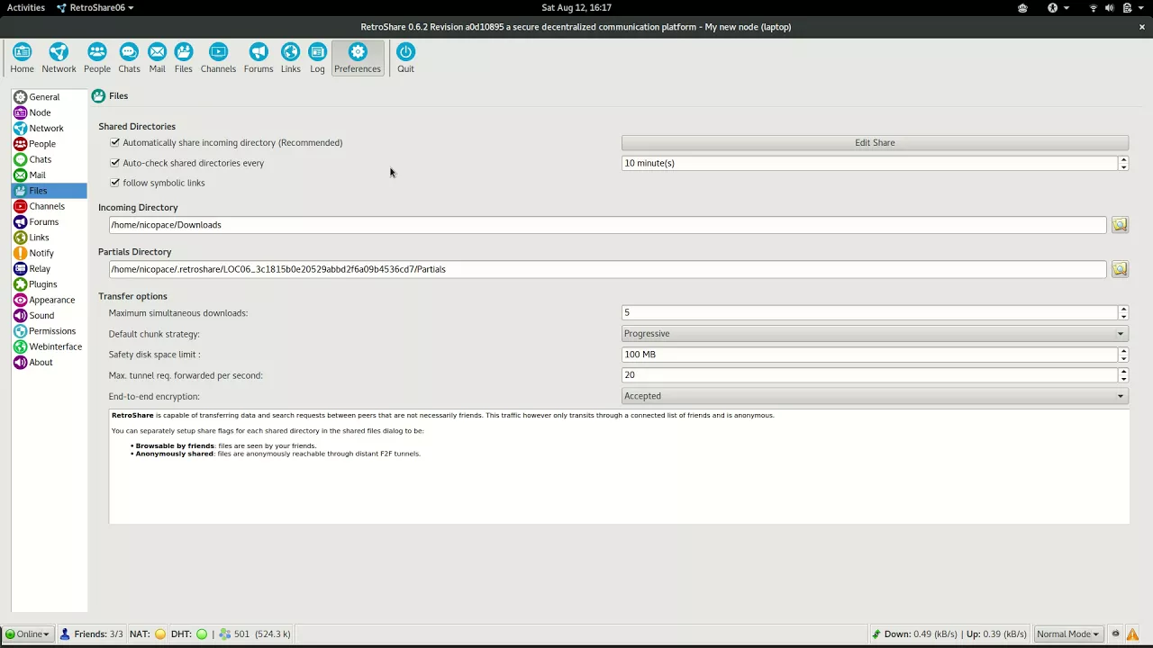Select Network in preferences sidebar
Image resolution: width=1153 pixels, height=648 pixels.
(49, 128)
